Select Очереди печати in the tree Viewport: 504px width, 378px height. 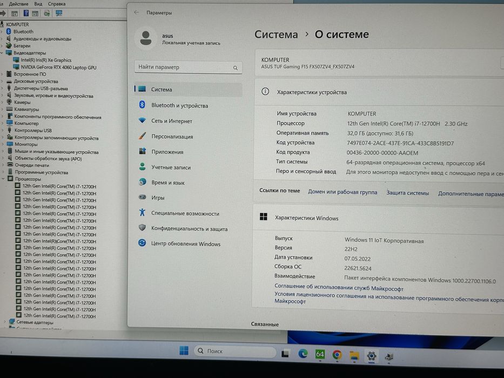[x=32, y=165]
